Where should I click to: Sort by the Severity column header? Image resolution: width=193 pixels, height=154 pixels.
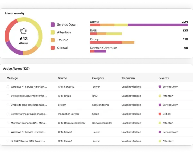164,78
